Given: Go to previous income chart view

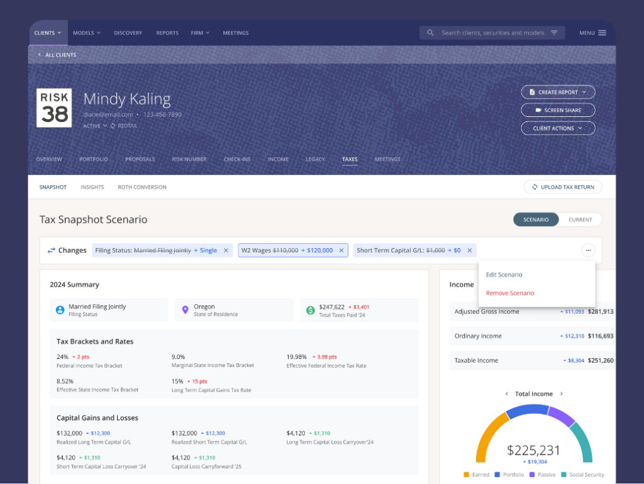Looking at the screenshot, I should pyautogui.click(x=506, y=393).
